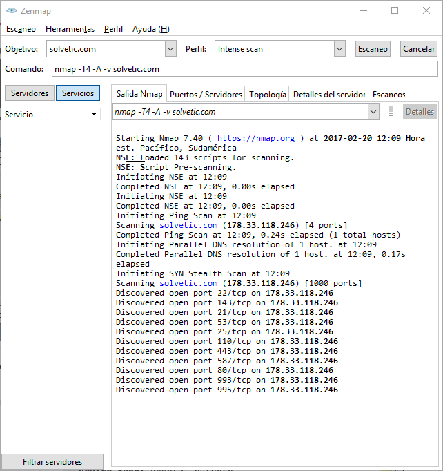Image resolution: width=443 pixels, height=471 pixels.
Task: Start scan with the Escaneo button
Action: point(373,48)
